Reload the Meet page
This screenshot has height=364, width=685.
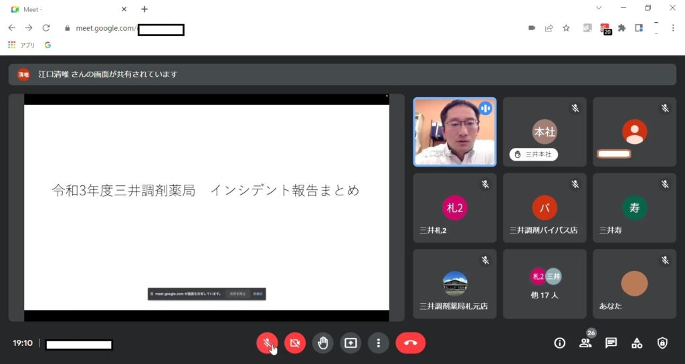pyautogui.click(x=46, y=28)
